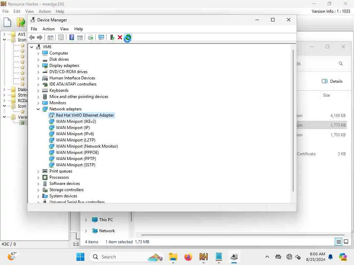The image size is (354, 265).
Task: Click the Monitors category icon
Action: (x=45, y=103)
